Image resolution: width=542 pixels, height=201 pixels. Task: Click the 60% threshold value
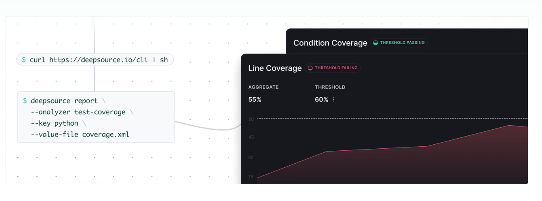tap(322, 100)
